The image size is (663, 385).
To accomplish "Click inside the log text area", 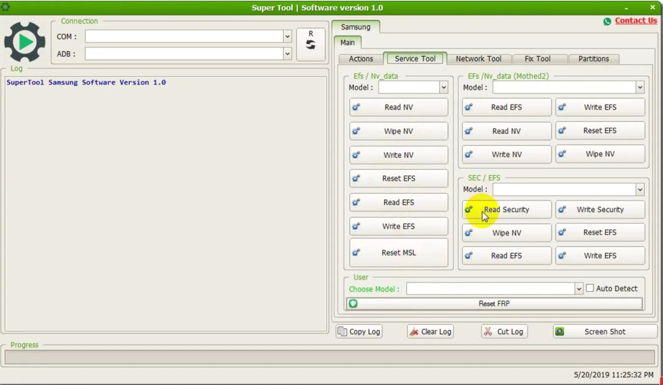I will pyautogui.click(x=166, y=204).
